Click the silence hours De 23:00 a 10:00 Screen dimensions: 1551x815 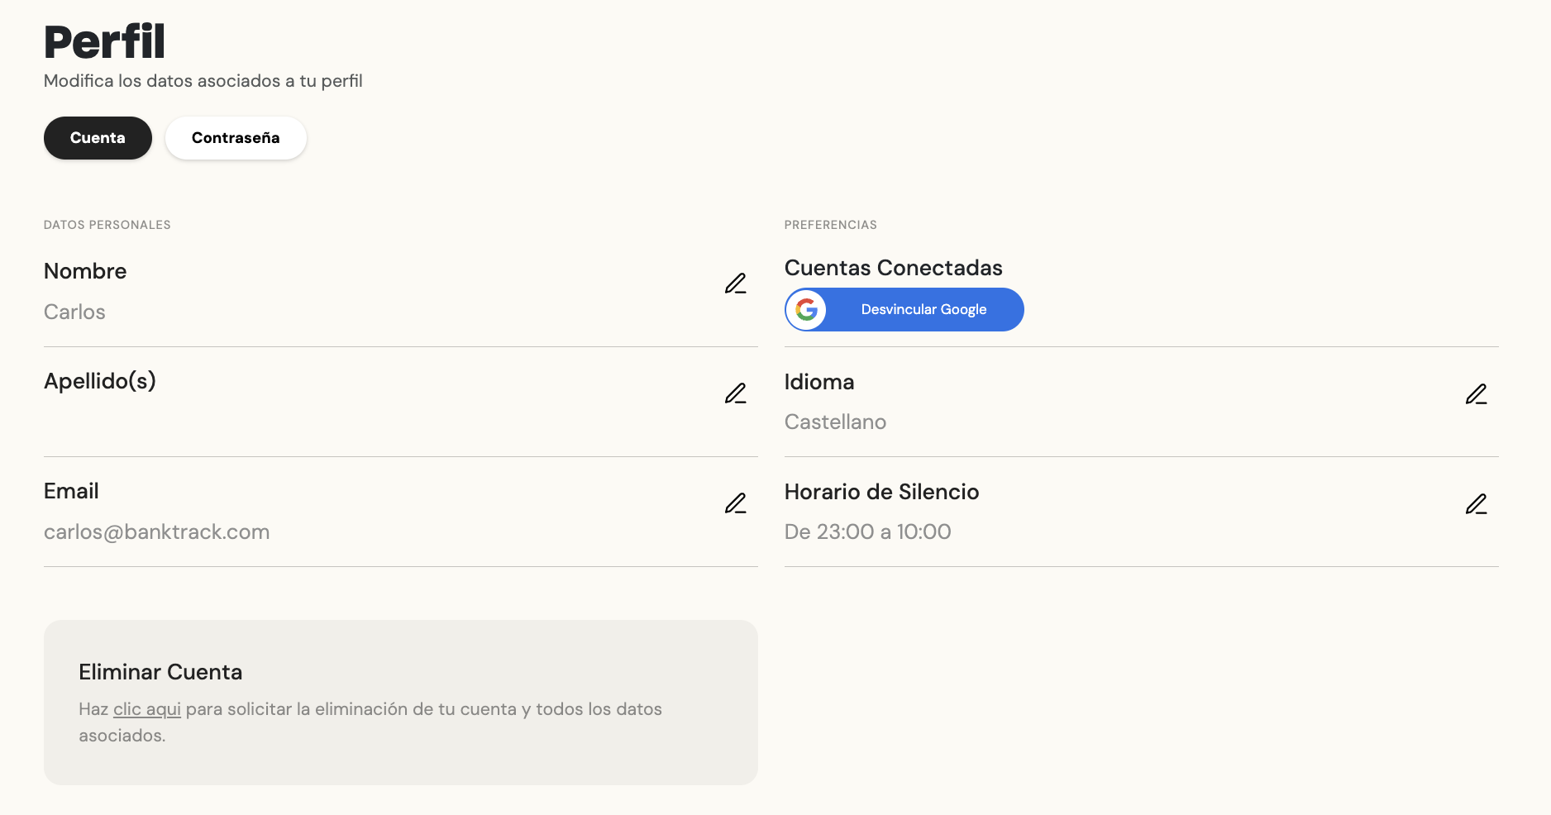pos(867,532)
